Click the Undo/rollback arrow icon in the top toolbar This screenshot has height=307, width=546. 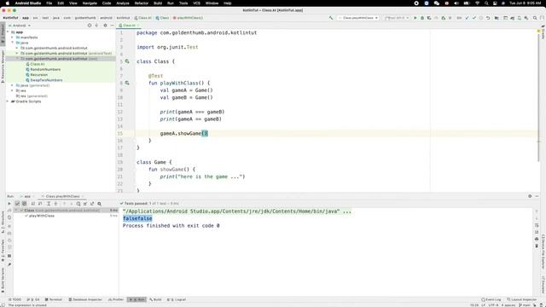[488, 18]
